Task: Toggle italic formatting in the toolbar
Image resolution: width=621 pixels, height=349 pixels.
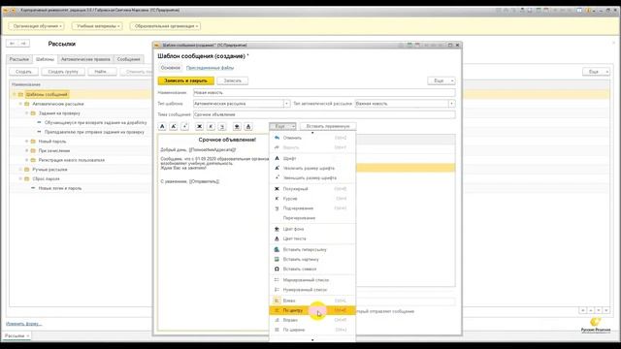Action: pyautogui.click(x=212, y=126)
